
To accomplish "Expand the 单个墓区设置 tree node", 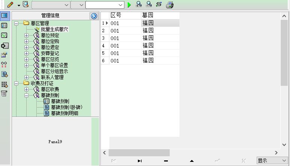I will click(x=27, y=65).
